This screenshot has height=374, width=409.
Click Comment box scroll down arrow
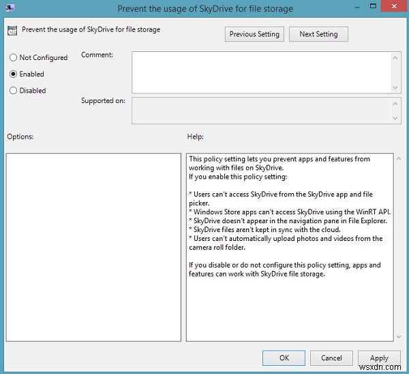[395, 87]
